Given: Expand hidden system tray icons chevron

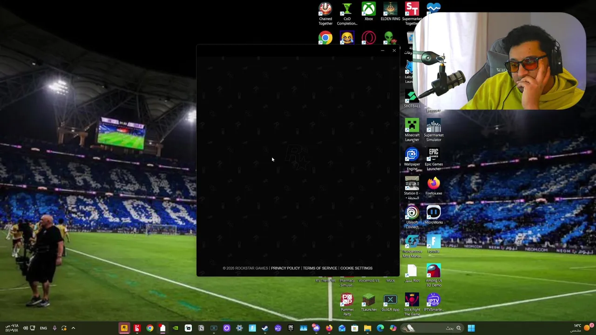Looking at the screenshot, I should coord(73,328).
